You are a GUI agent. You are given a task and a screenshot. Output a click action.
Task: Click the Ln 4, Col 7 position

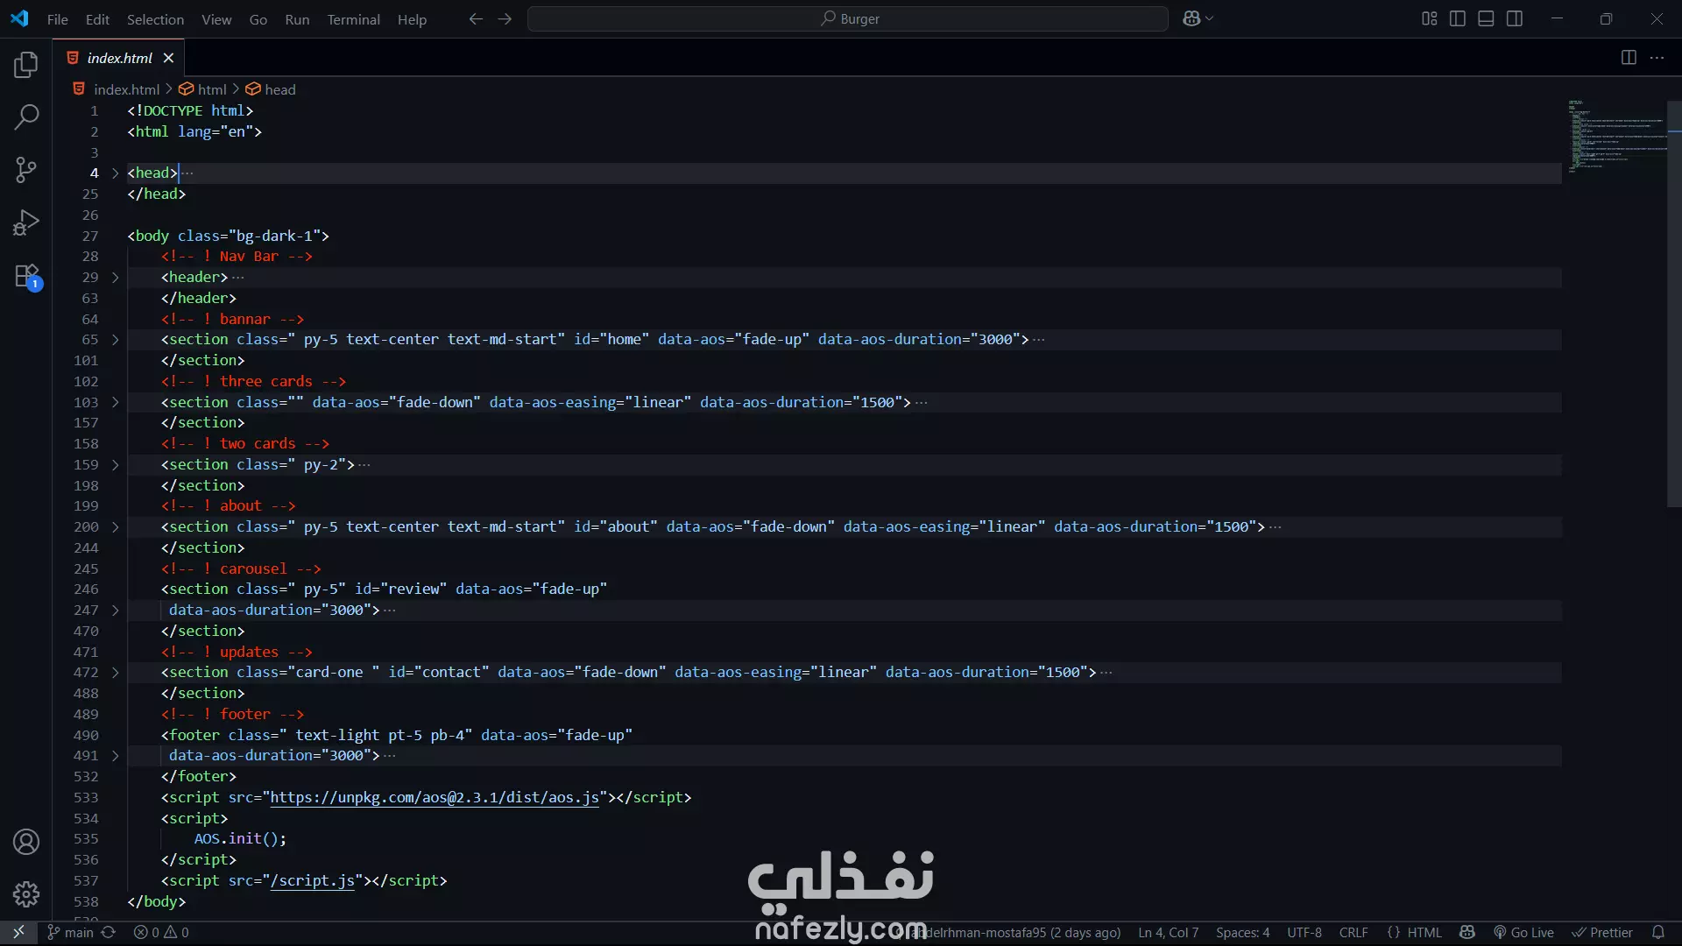(1168, 932)
